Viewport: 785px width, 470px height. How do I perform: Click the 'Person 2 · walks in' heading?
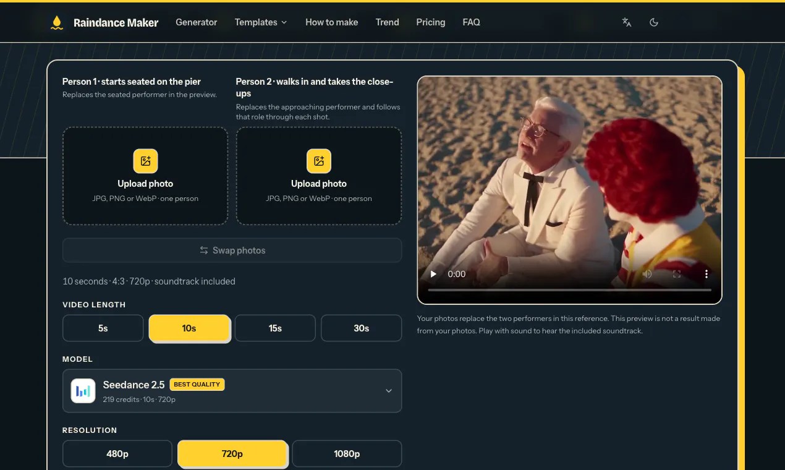click(315, 87)
